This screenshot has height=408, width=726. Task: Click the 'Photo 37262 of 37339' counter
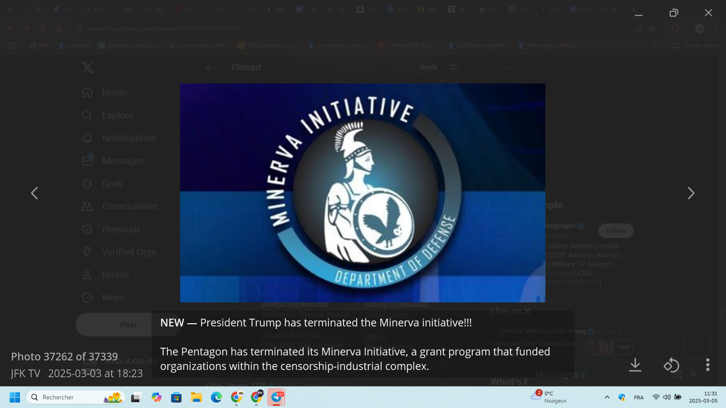(x=64, y=357)
